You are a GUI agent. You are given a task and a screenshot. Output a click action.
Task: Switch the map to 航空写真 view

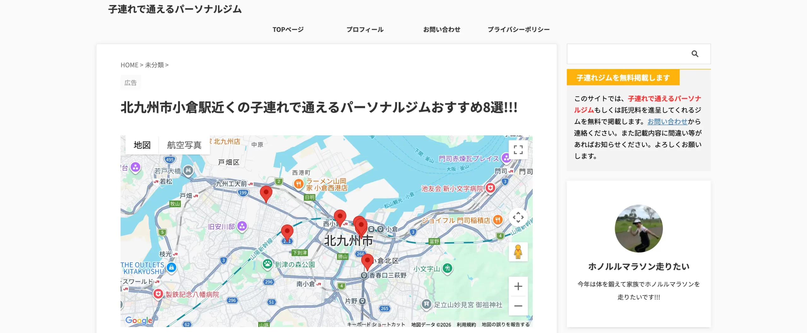coord(184,145)
